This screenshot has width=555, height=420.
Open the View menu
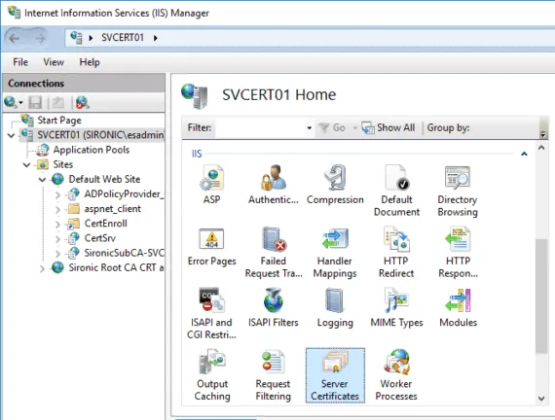click(x=54, y=62)
